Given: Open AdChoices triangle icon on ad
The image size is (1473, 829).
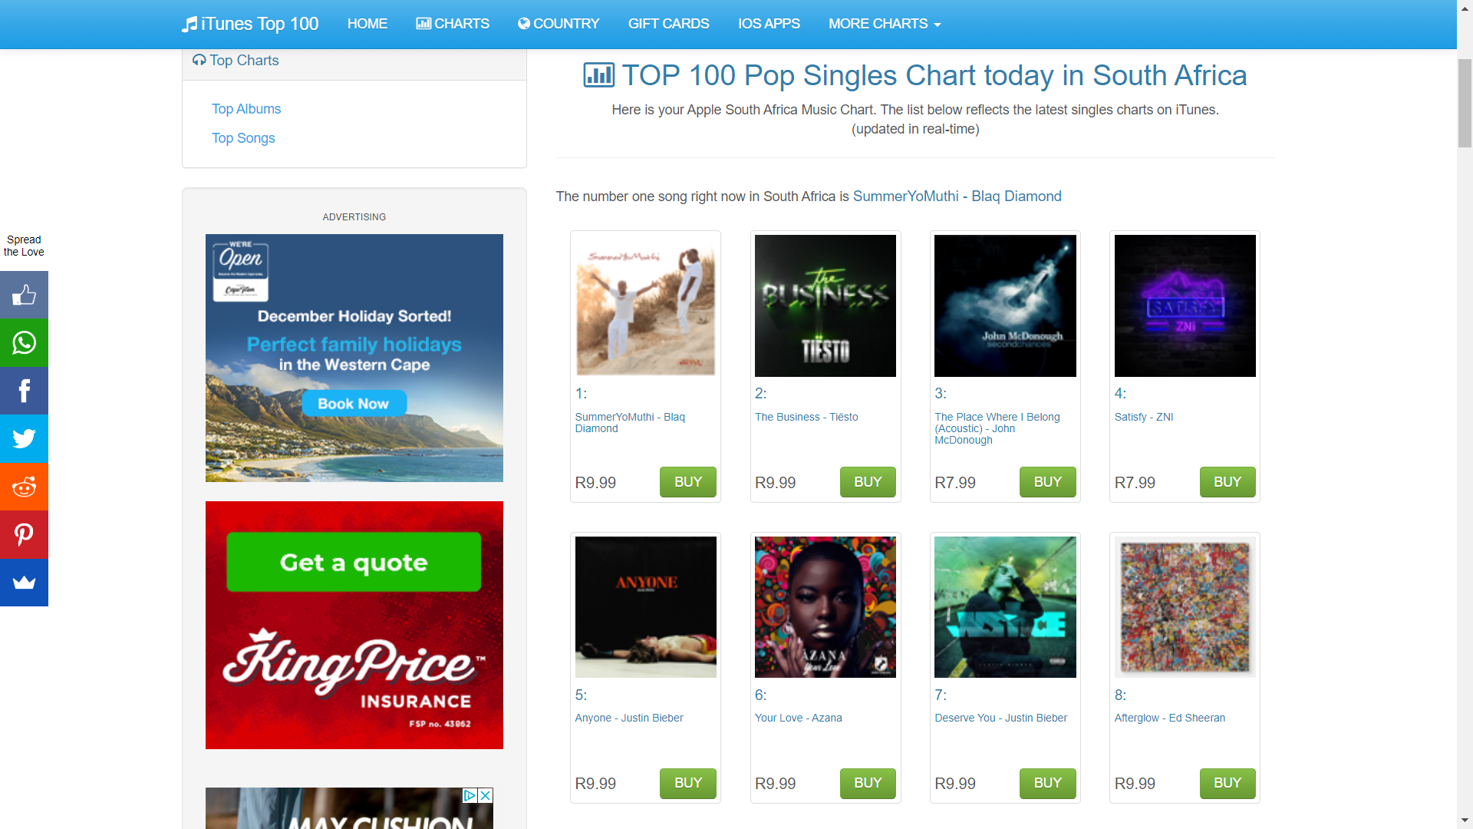Looking at the screenshot, I should [470, 795].
